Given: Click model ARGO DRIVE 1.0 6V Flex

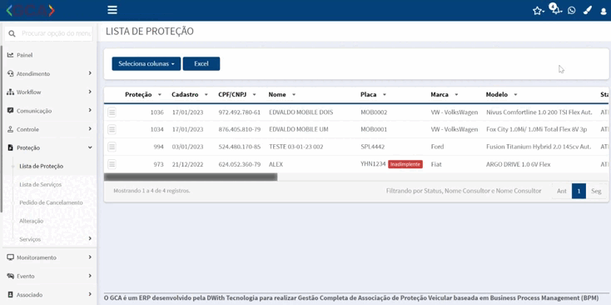Looking at the screenshot, I should click(x=519, y=164).
